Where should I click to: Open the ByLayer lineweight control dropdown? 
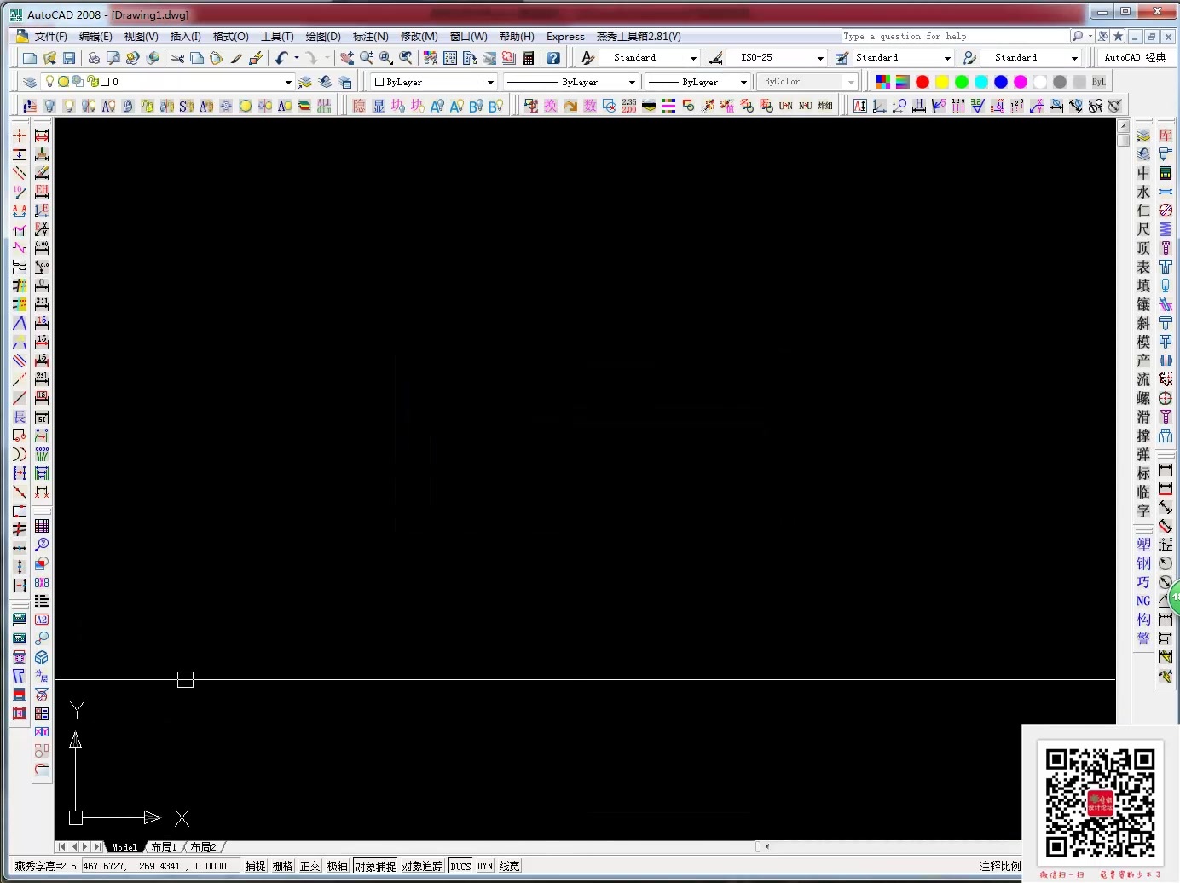click(743, 83)
